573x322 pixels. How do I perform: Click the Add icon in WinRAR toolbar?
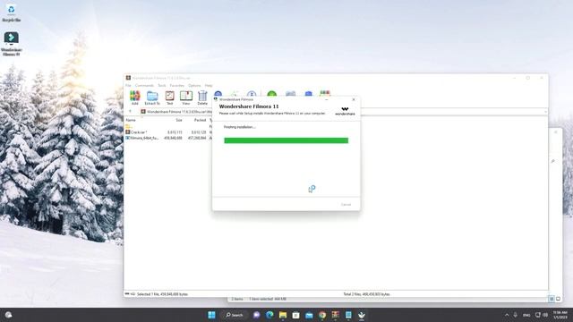(x=135, y=97)
